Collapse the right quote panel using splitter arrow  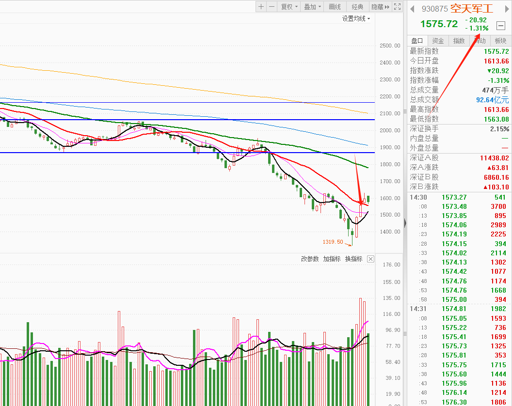click(x=405, y=222)
